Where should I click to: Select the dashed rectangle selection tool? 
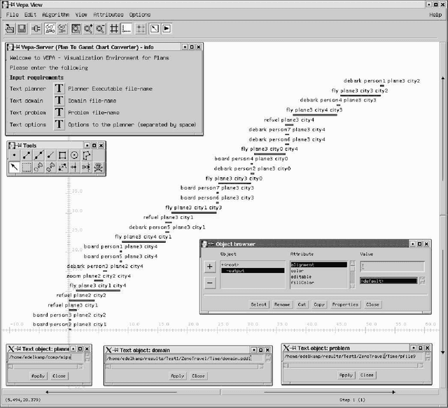click(x=27, y=167)
